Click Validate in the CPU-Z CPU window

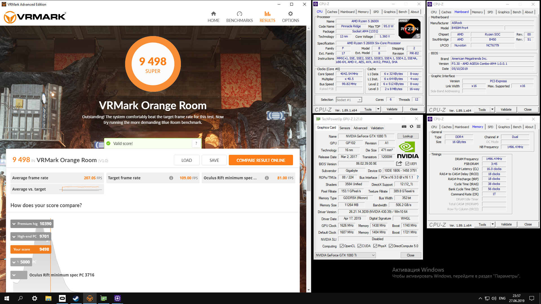(392, 109)
